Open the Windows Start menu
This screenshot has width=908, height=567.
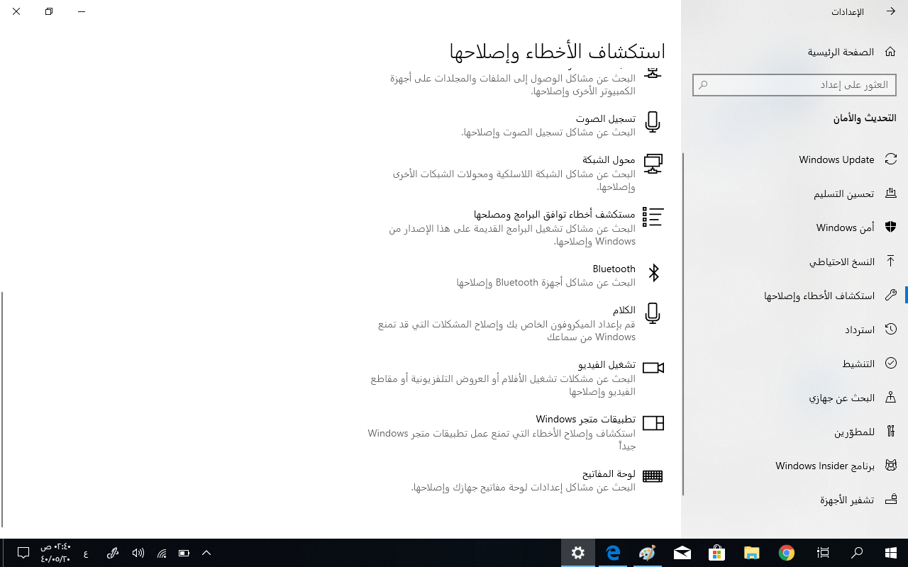pyautogui.click(x=891, y=553)
